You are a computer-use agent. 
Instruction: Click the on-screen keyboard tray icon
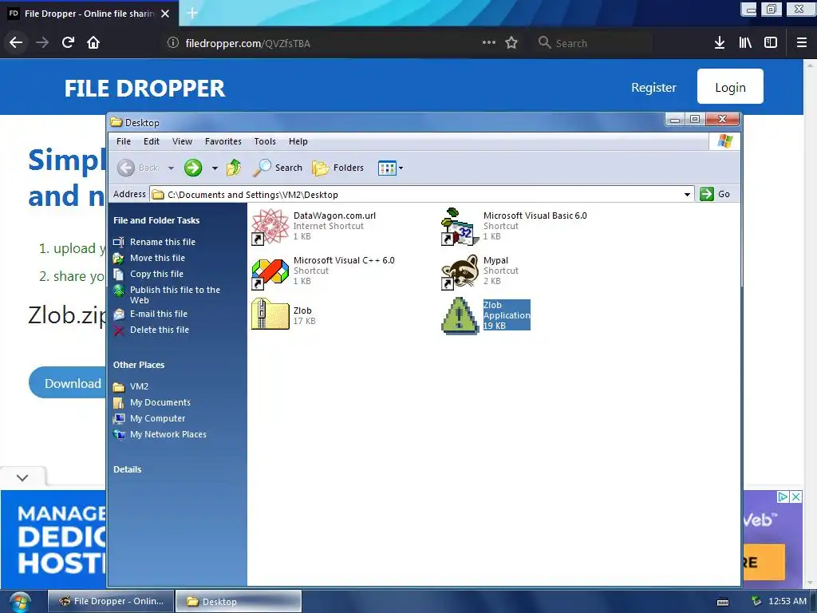coord(723,602)
